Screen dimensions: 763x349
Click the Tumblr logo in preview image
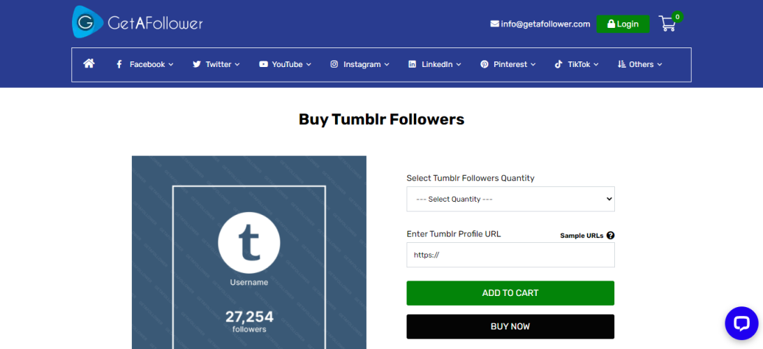[249, 243]
